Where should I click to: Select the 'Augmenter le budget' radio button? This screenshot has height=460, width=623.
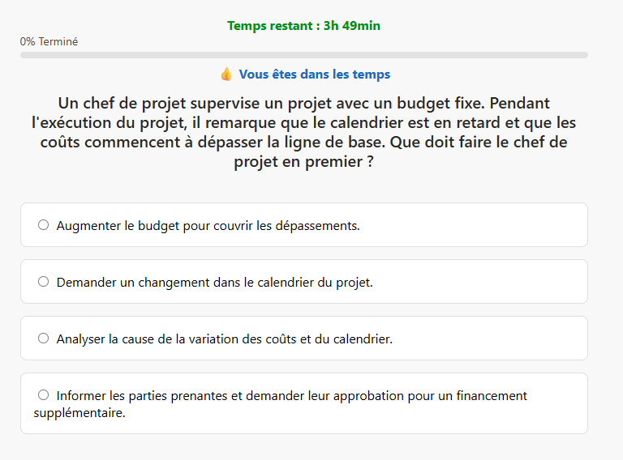44,225
